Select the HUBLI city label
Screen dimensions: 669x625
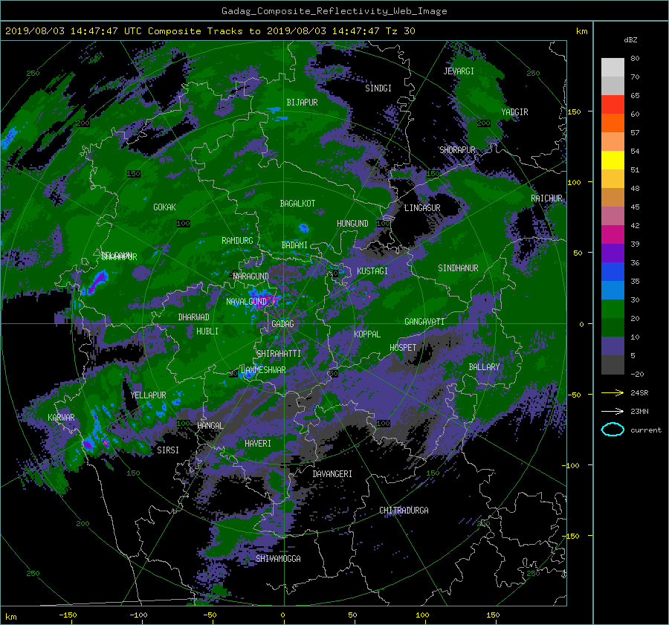207,331
